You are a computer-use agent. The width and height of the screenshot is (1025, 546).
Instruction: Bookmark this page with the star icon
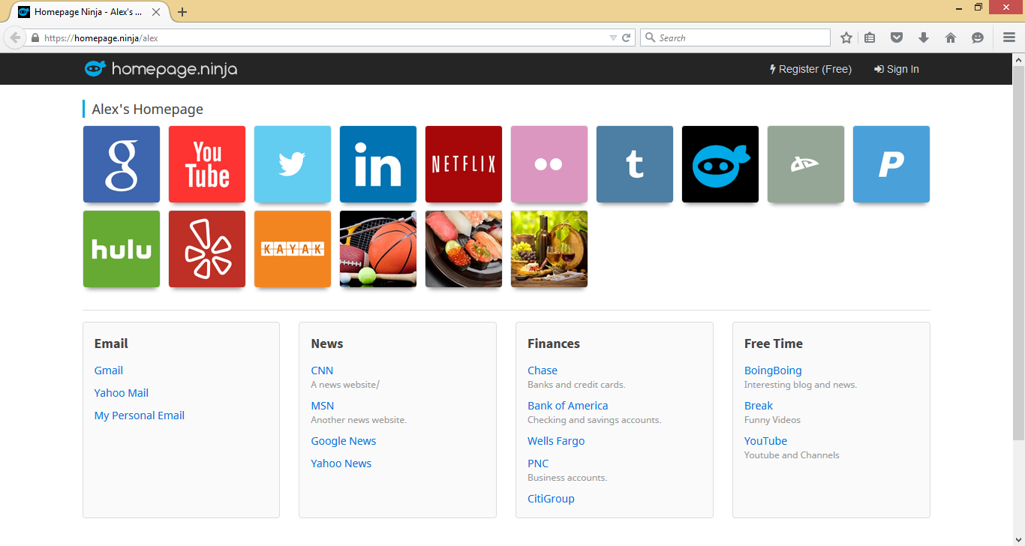(846, 37)
